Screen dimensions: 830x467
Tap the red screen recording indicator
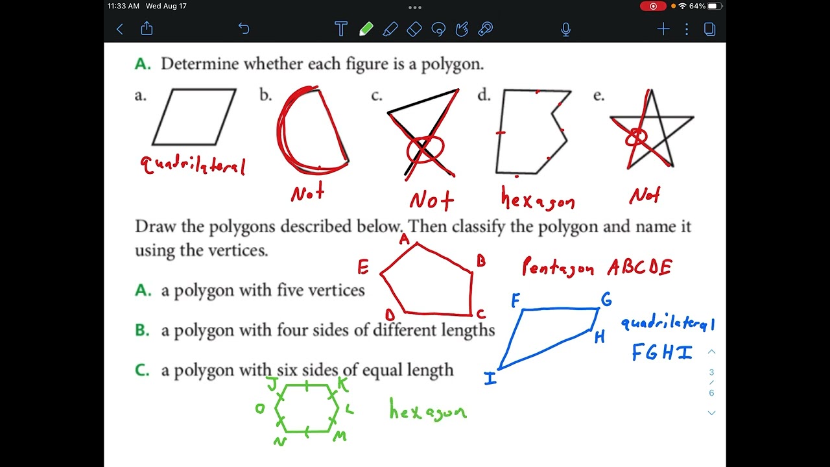(653, 6)
